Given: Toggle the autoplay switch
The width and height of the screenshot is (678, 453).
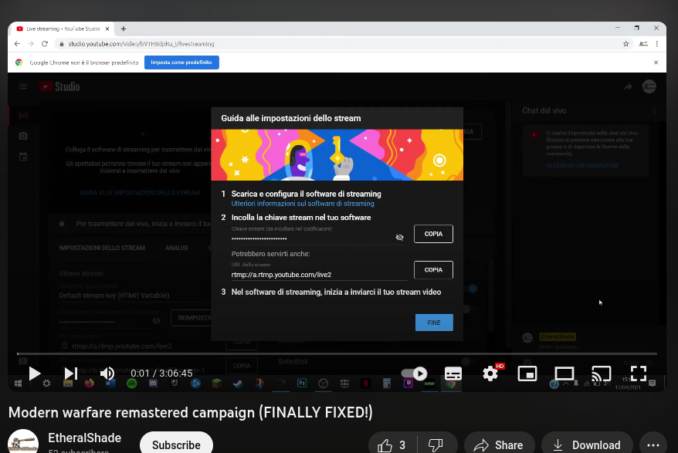Looking at the screenshot, I should point(415,374).
